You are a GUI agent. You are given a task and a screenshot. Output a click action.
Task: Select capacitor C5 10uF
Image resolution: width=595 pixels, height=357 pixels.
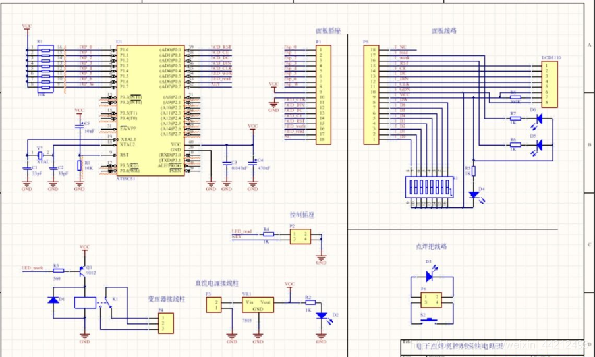[x=79, y=126]
